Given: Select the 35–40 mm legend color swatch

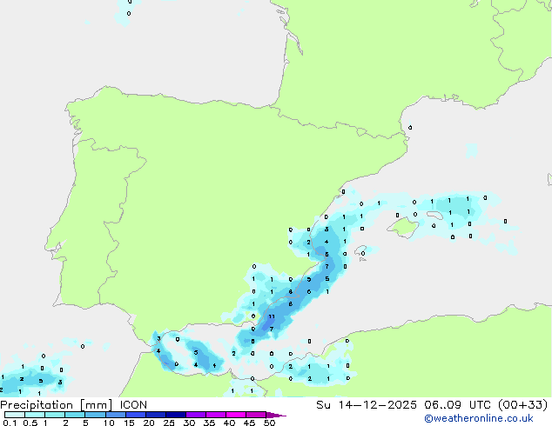Looking at the screenshot, I should pos(216,415).
